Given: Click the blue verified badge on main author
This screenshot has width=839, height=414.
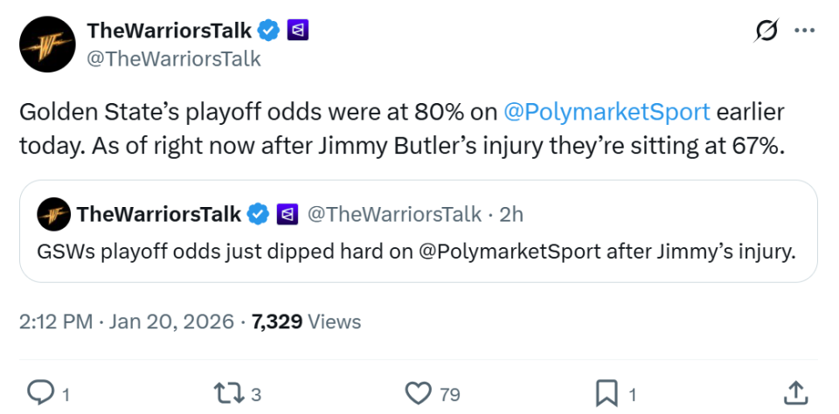Looking at the screenshot, I should point(268,31).
